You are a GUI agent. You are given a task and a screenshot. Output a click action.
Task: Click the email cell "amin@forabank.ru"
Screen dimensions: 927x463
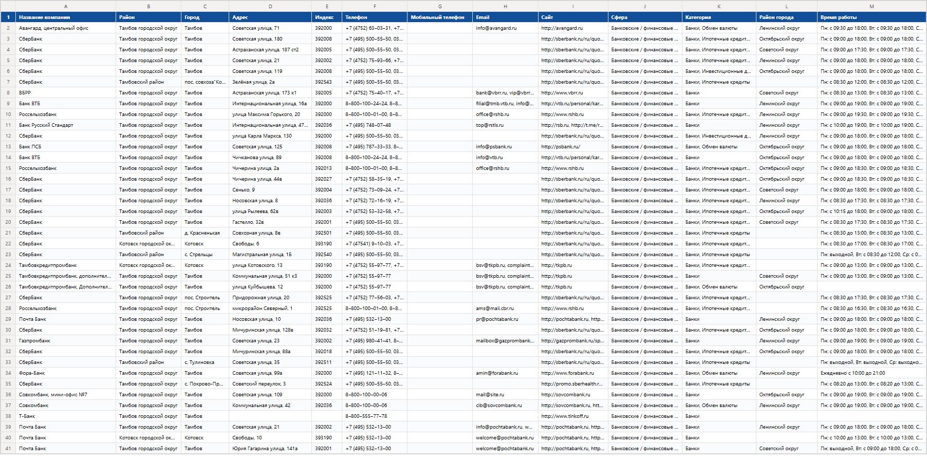point(506,373)
